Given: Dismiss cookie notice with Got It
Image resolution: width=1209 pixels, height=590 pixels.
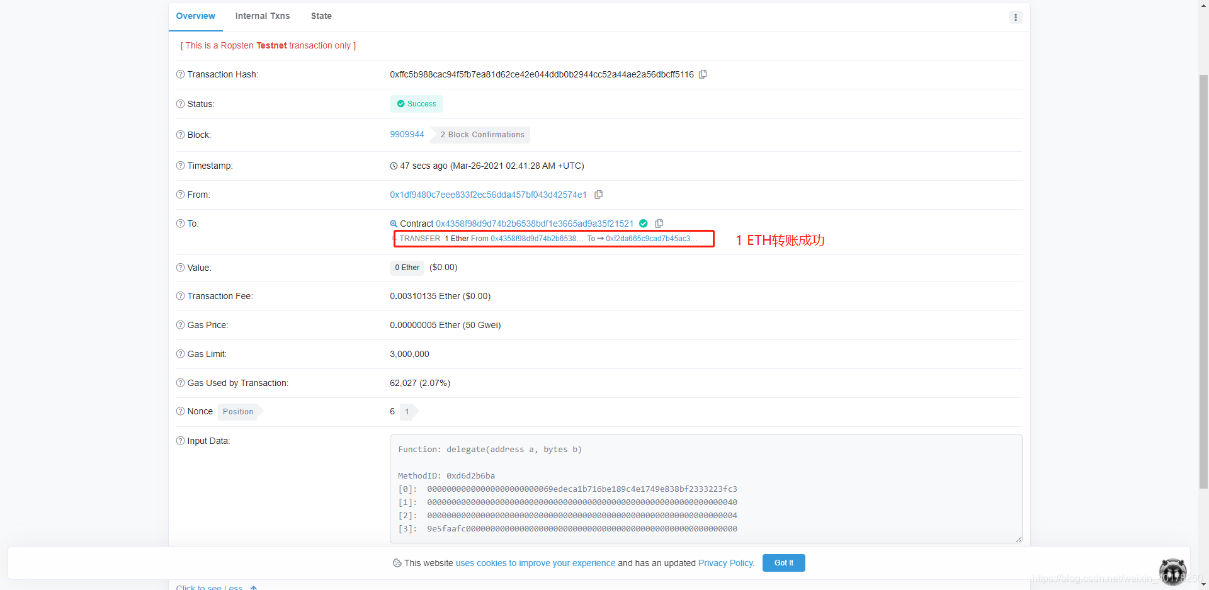Looking at the screenshot, I should (x=783, y=563).
